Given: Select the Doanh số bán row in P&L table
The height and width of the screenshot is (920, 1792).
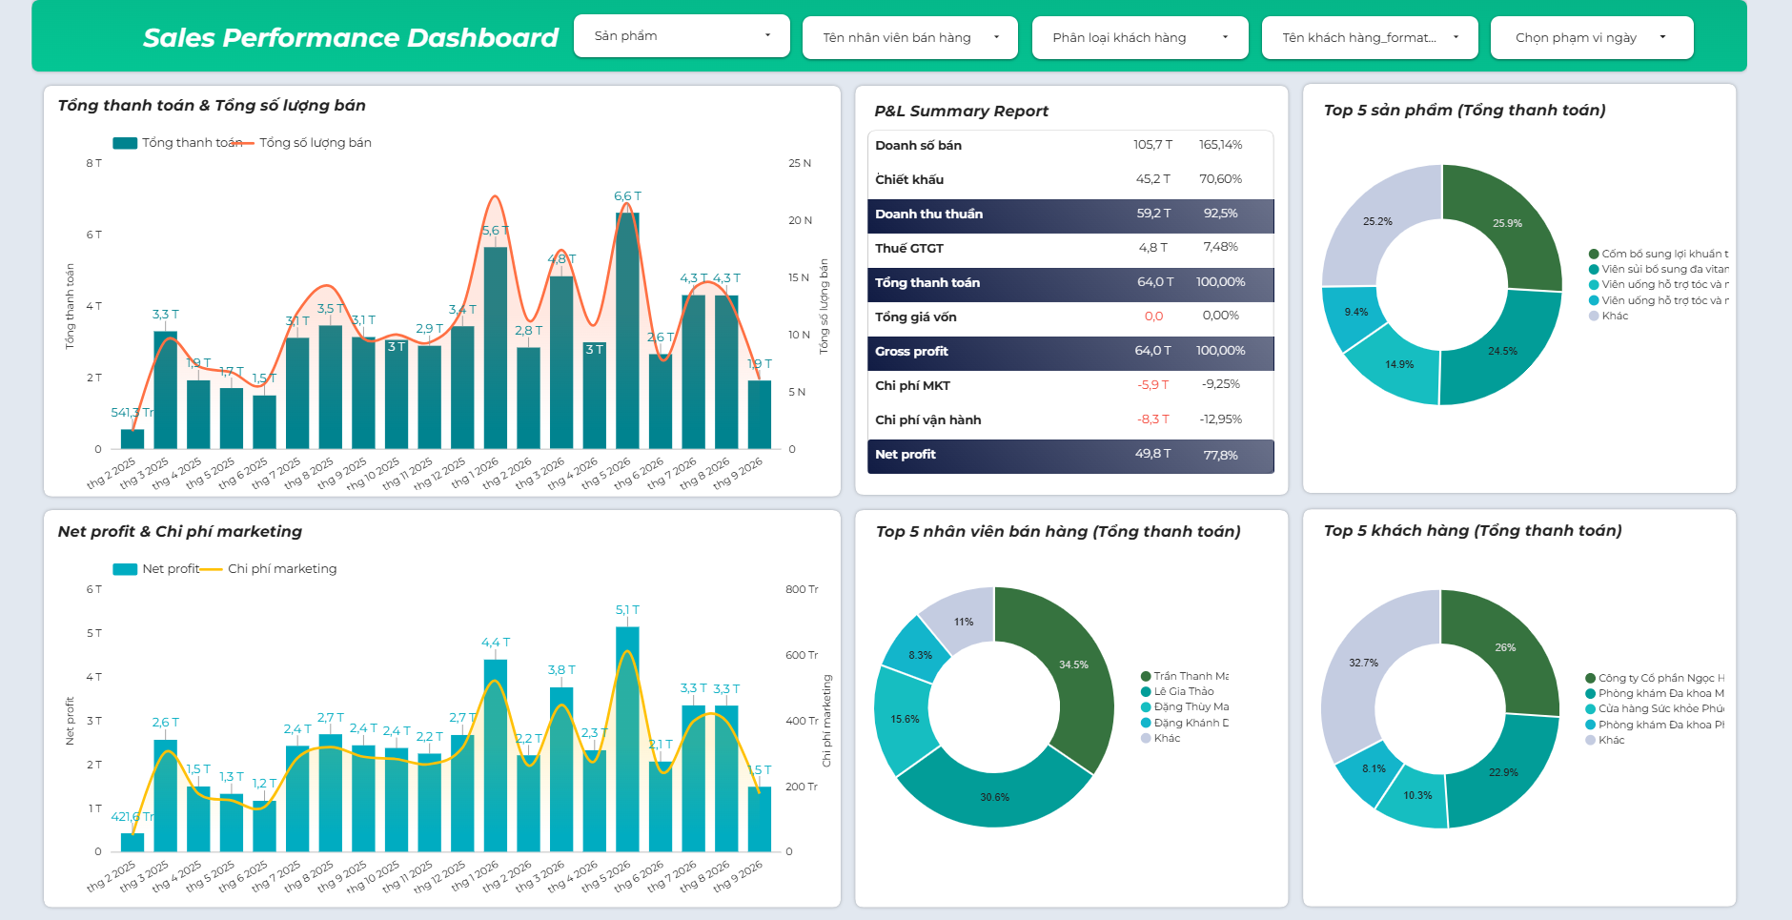Looking at the screenshot, I should [1070, 145].
